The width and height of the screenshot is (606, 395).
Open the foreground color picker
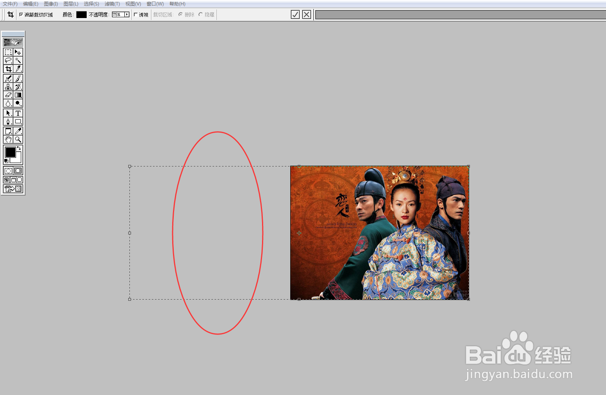(x=10, y=152)
